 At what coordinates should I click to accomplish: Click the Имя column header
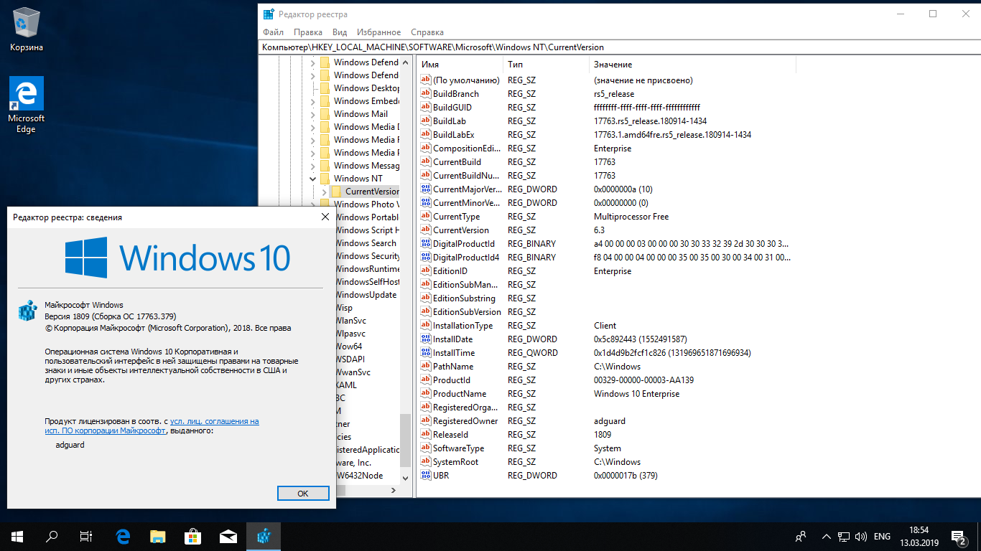pyautogui.click(x=460, y=65)
